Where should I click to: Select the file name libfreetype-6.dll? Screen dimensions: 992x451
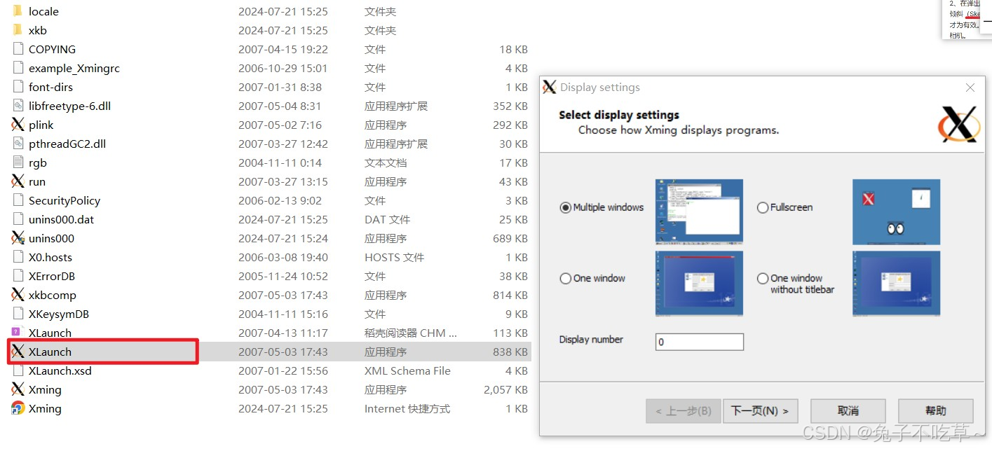[x=69, y=106]
